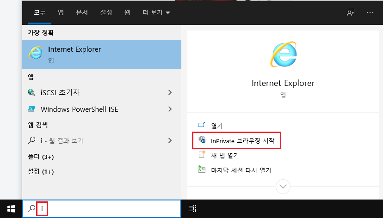Image resolution: width=383 pixels, height=218 pixels.
Task: Open Task View on the taskbar
Action: (192, 209)
